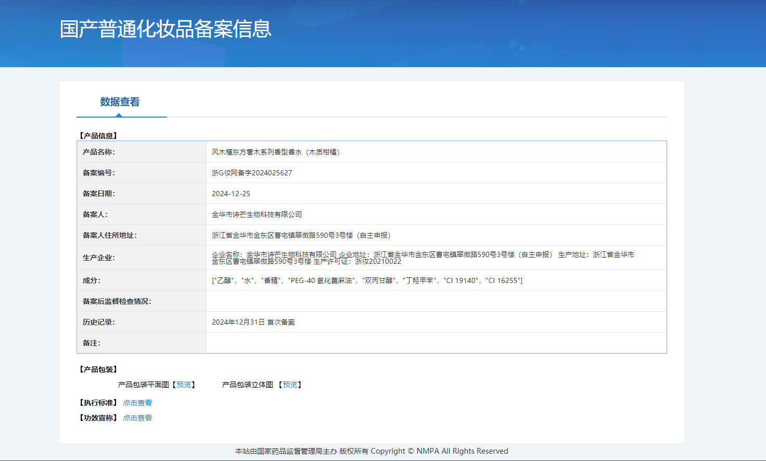Screen dimensions: 766x461
Task: Preview the 产品包装平面图 image
Action: click(184, 385)
